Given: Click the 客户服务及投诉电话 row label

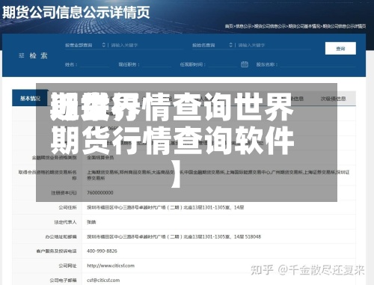Looking at the screenshot, I should point(57,251).
